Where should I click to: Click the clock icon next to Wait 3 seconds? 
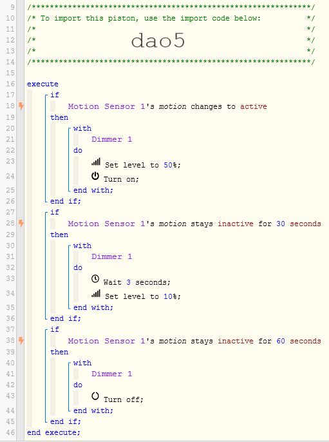[x=95, y=279]
